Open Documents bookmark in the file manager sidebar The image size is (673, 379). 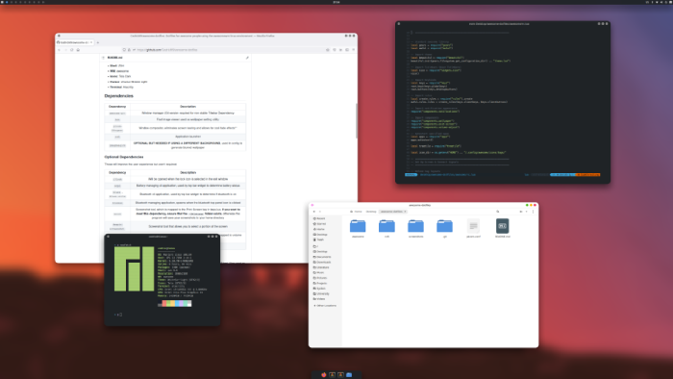(x=322, y=257)
